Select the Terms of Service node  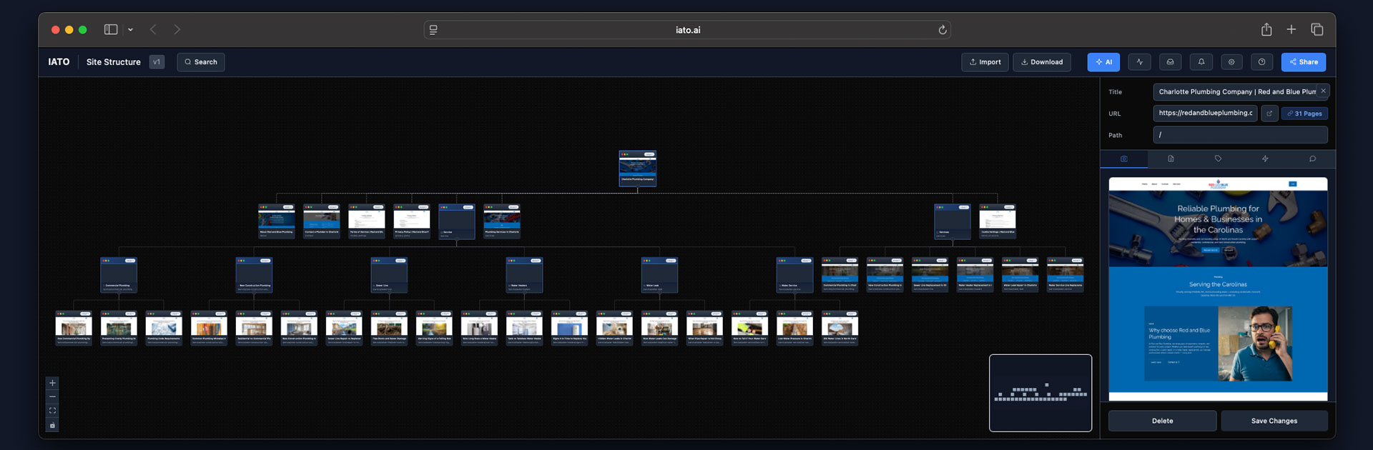(x=367, y=221)
